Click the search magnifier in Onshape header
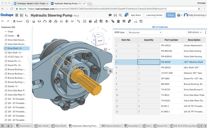This screenshot has height=128, width=207. click(120, 15)
